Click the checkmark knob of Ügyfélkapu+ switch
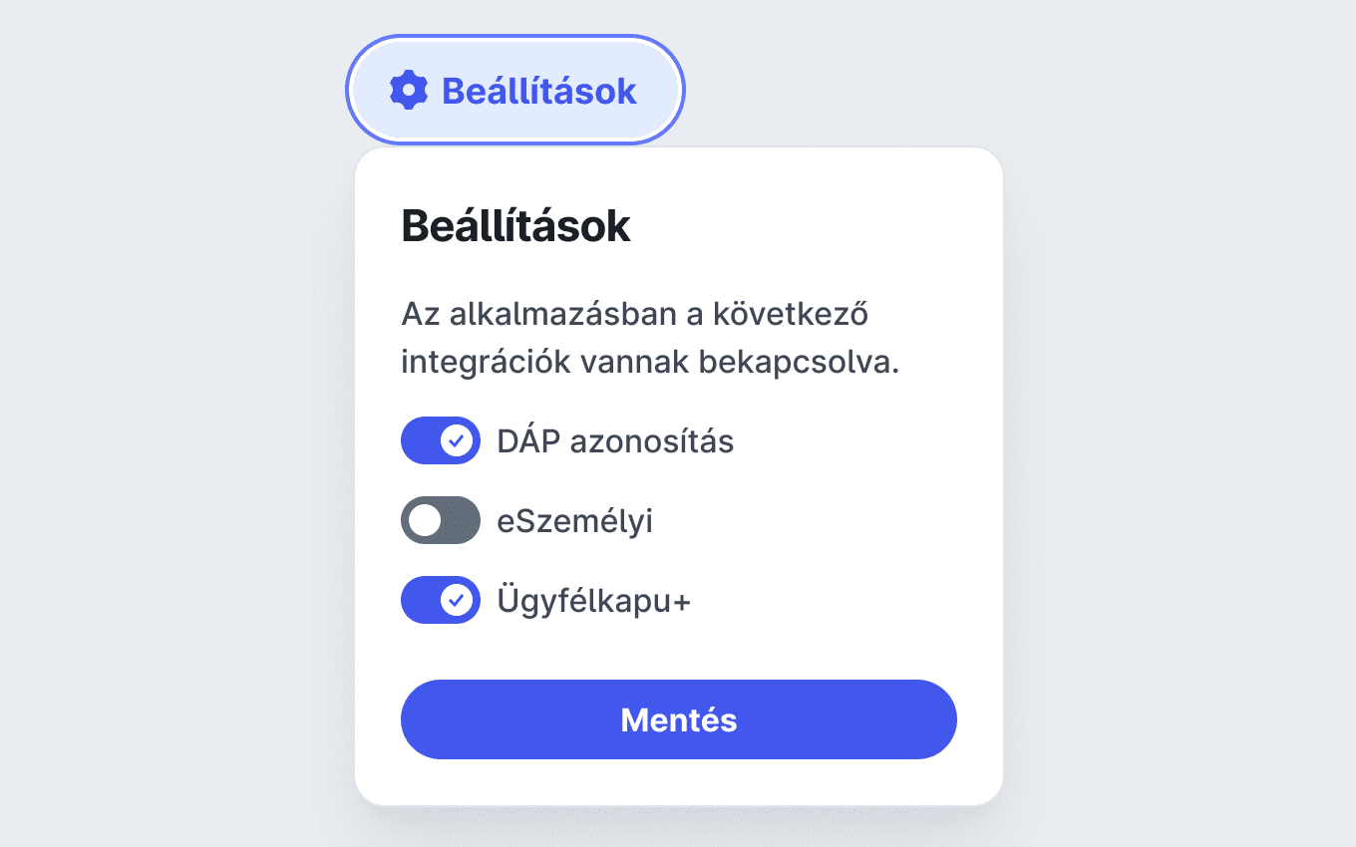Screen dimensions: 1356x847 point(457,600)
